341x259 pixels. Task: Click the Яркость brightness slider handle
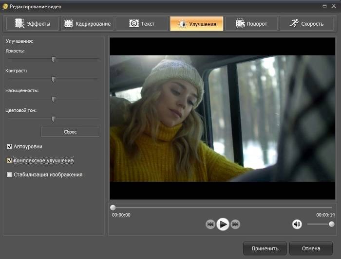[x=54, y=59]
